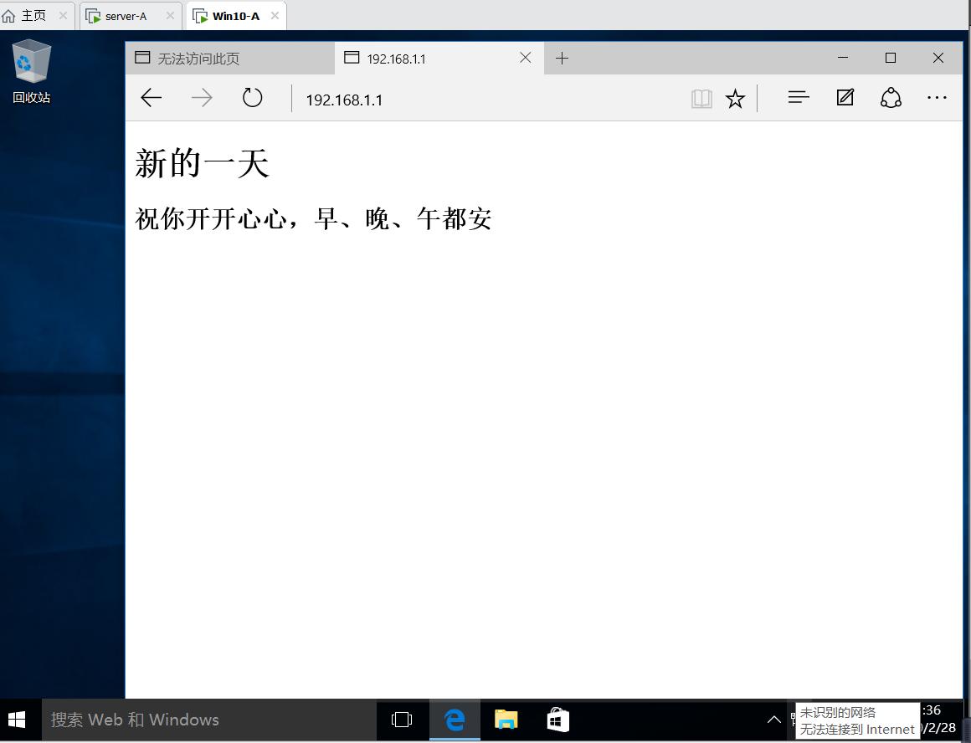The image size is (971, 743).
Task: Open a new browser tab
Action: click(x=562, y=58)
